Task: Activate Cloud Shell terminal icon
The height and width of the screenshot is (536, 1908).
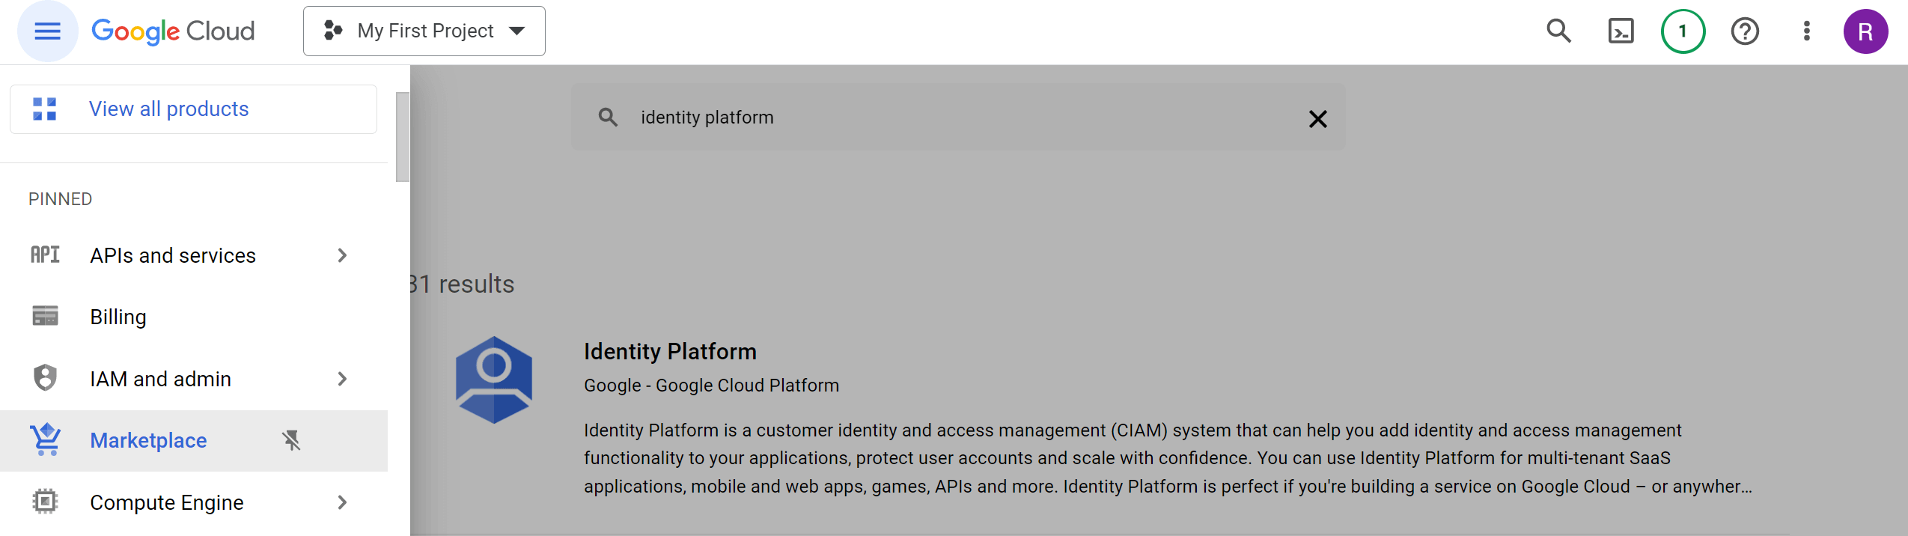Action: [x=1621, y=31]
